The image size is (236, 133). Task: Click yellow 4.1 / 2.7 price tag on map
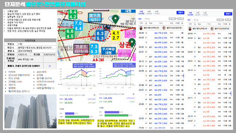click(115, 35)
